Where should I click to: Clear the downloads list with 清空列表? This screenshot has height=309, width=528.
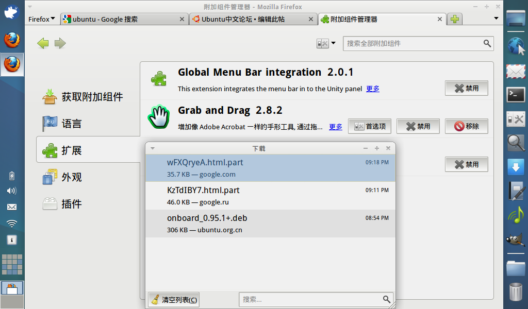174,300
